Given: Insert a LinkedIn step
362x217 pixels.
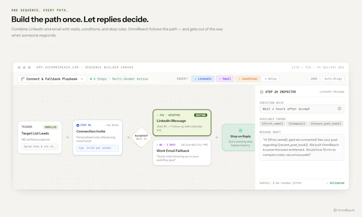Looking at the screenshot, I should [203, 79].
